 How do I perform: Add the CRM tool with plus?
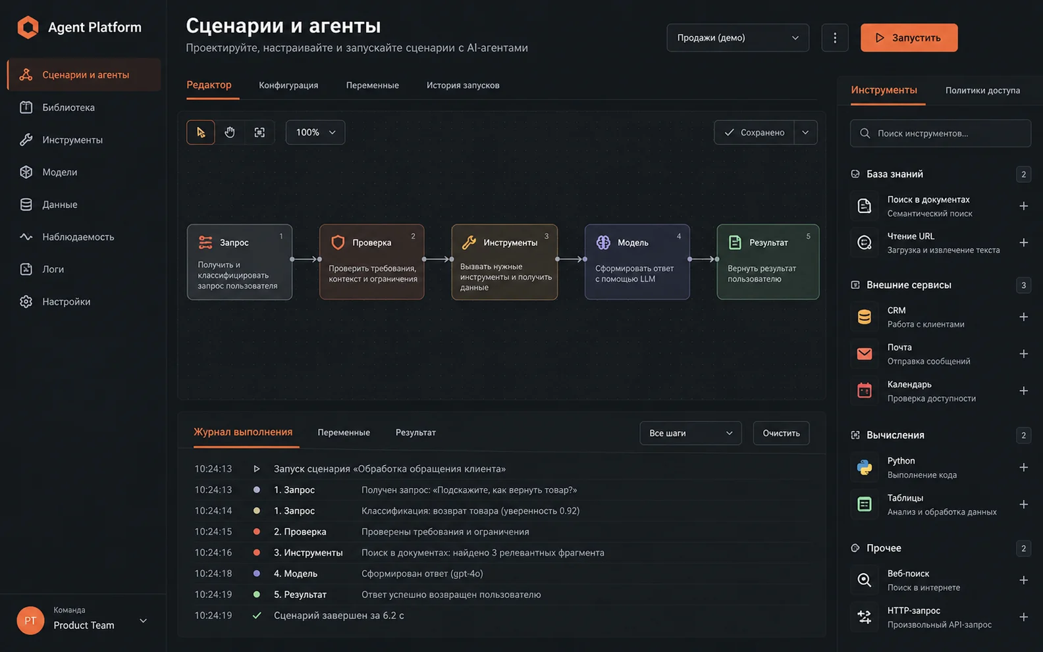(1023, 317)
